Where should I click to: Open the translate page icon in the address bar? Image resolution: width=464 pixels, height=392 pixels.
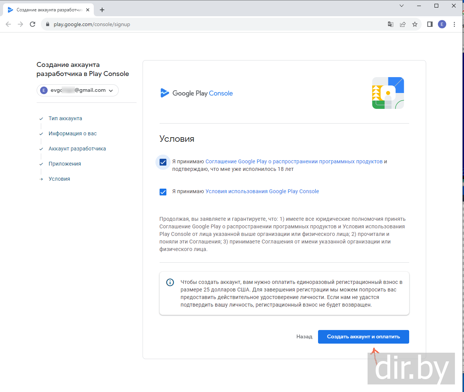click(391, 24)
